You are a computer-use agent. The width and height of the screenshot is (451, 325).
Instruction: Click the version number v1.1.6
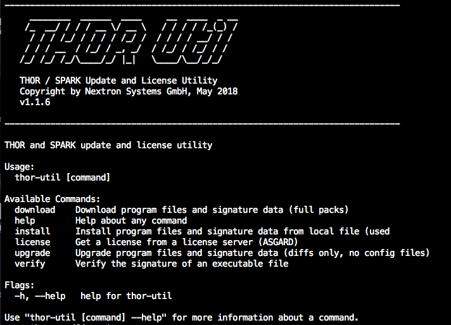point(35,102)
